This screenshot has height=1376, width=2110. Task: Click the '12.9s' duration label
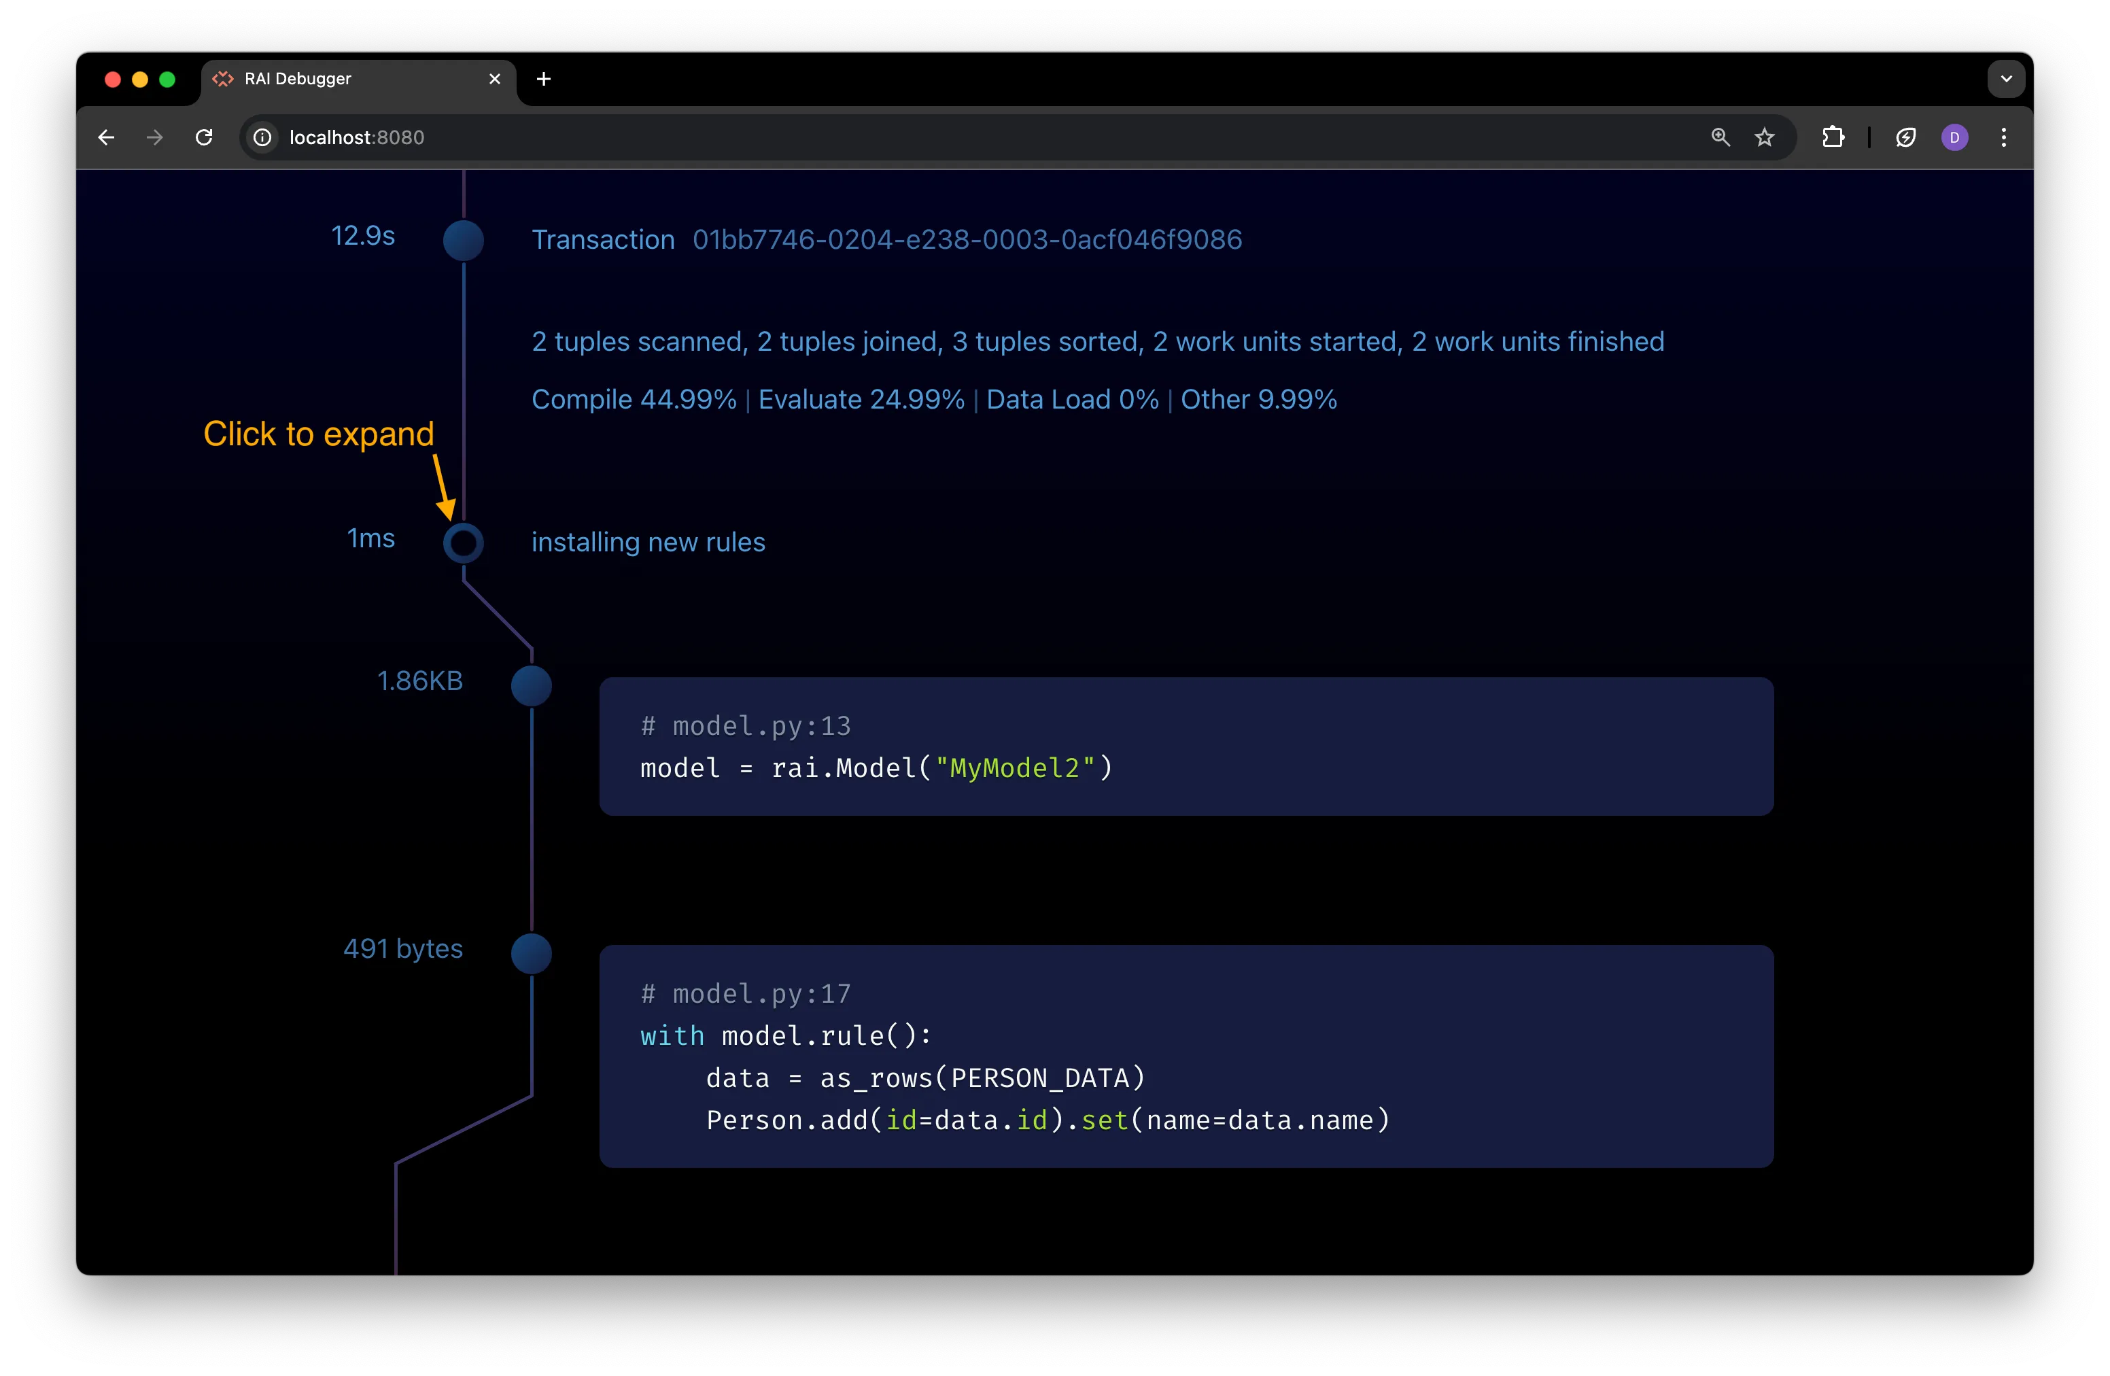click(364, 236)
